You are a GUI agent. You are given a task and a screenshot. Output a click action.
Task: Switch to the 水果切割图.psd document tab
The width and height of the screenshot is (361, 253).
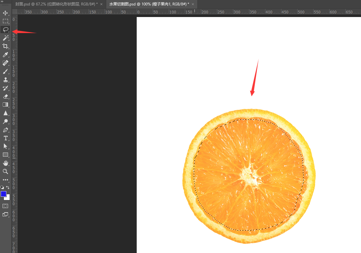(149, 4)
